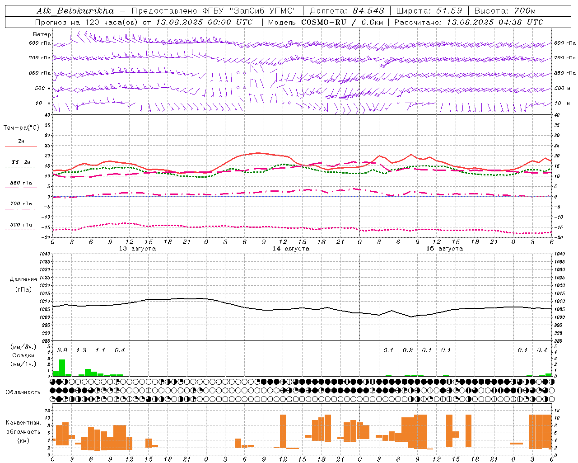Click the 'Прогноз на 120 часа(ов)' forecast text

(87, 22)
